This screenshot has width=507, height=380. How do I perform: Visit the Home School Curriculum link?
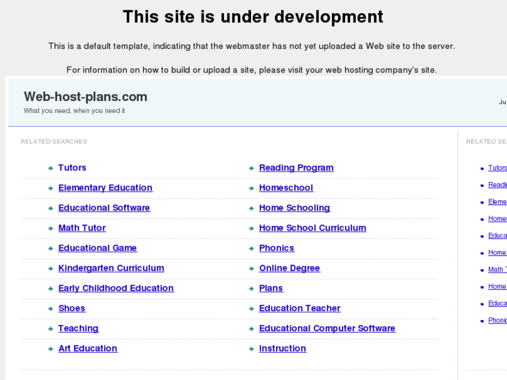(312, 228)
